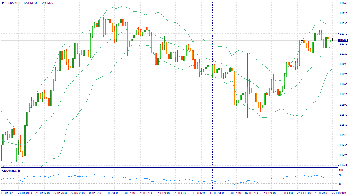
Task: Click the current price tag 1.1753
Action: 343,41
